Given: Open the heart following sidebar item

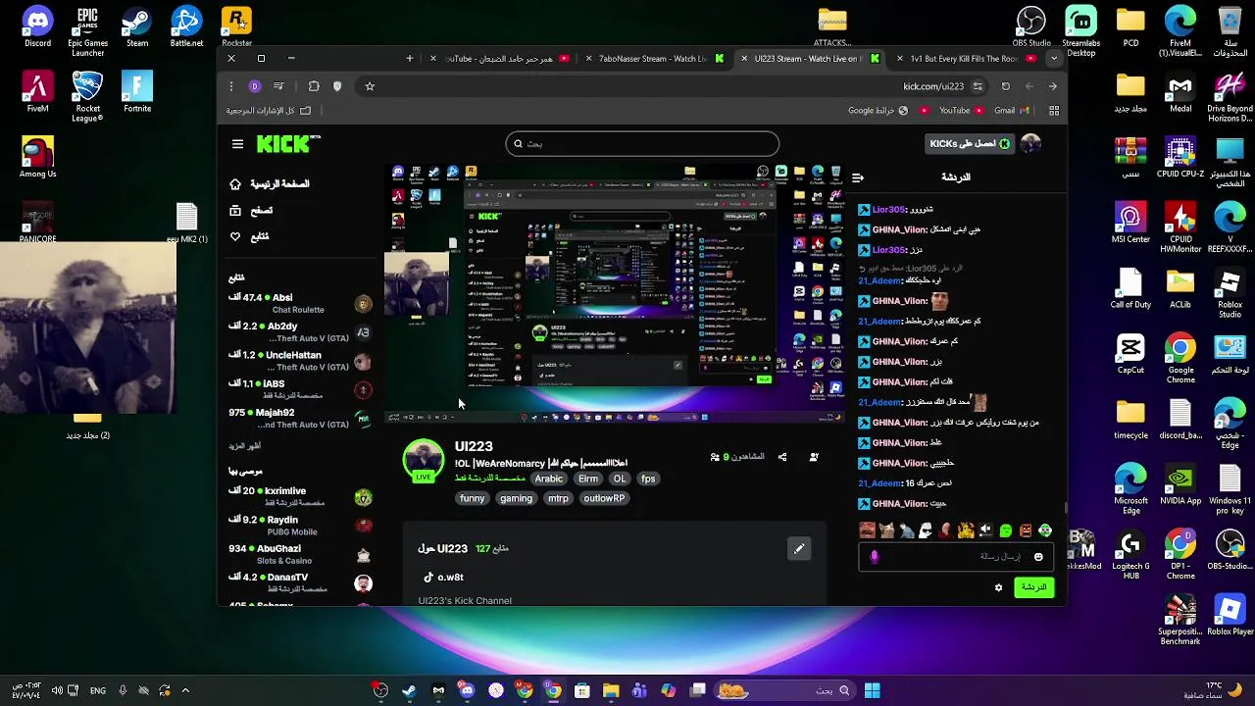Looking at the screenshot, I should click(x=250, y=236).
